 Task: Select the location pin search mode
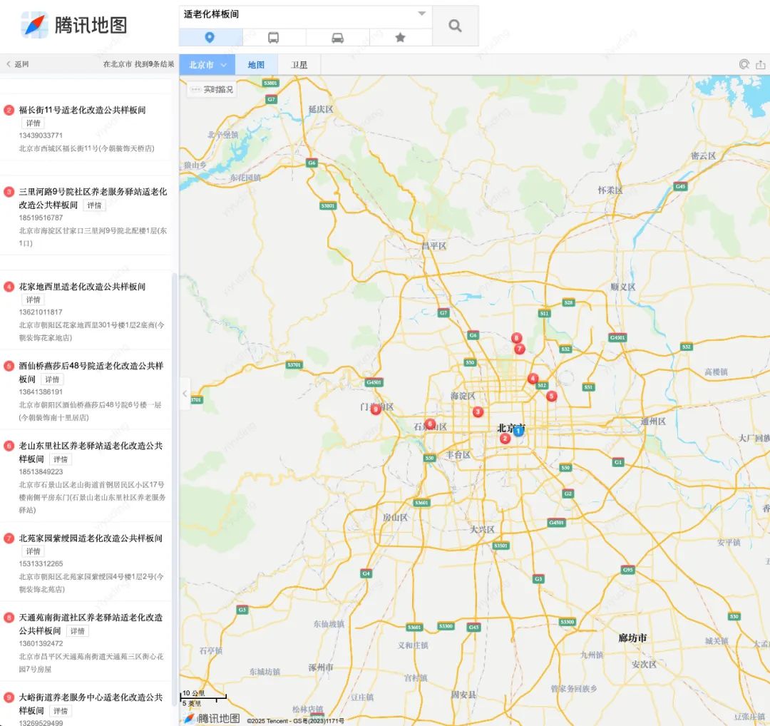(210, 38)
